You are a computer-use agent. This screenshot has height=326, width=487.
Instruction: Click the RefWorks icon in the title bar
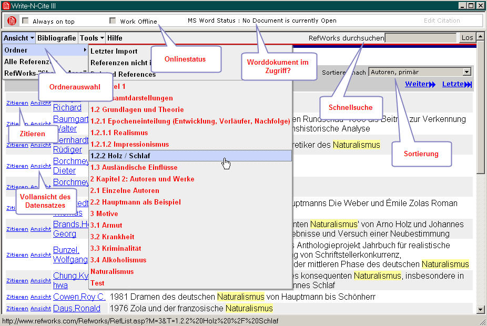coord(5,5)
